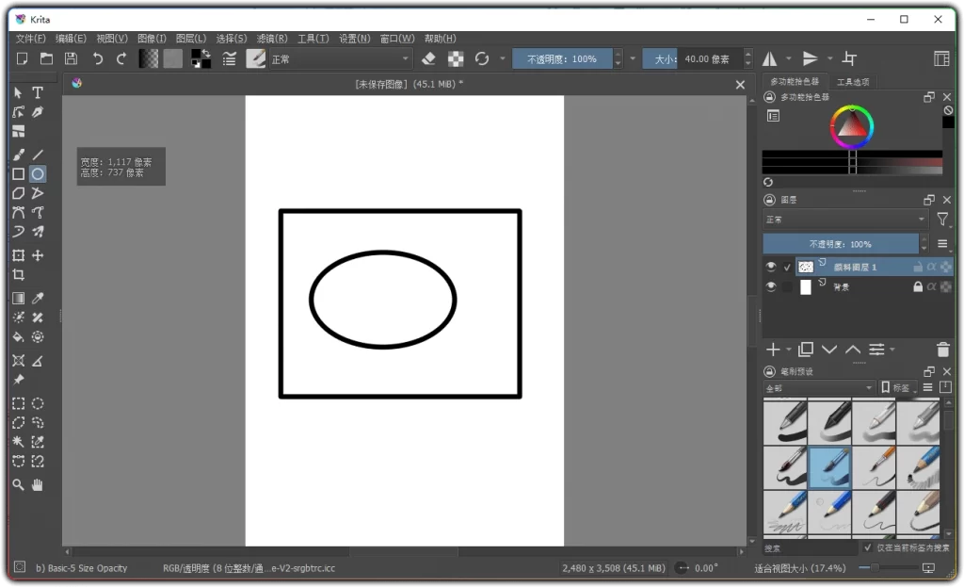Open the 图像 menu
964x587 pixels.
[x=151, y=39]
